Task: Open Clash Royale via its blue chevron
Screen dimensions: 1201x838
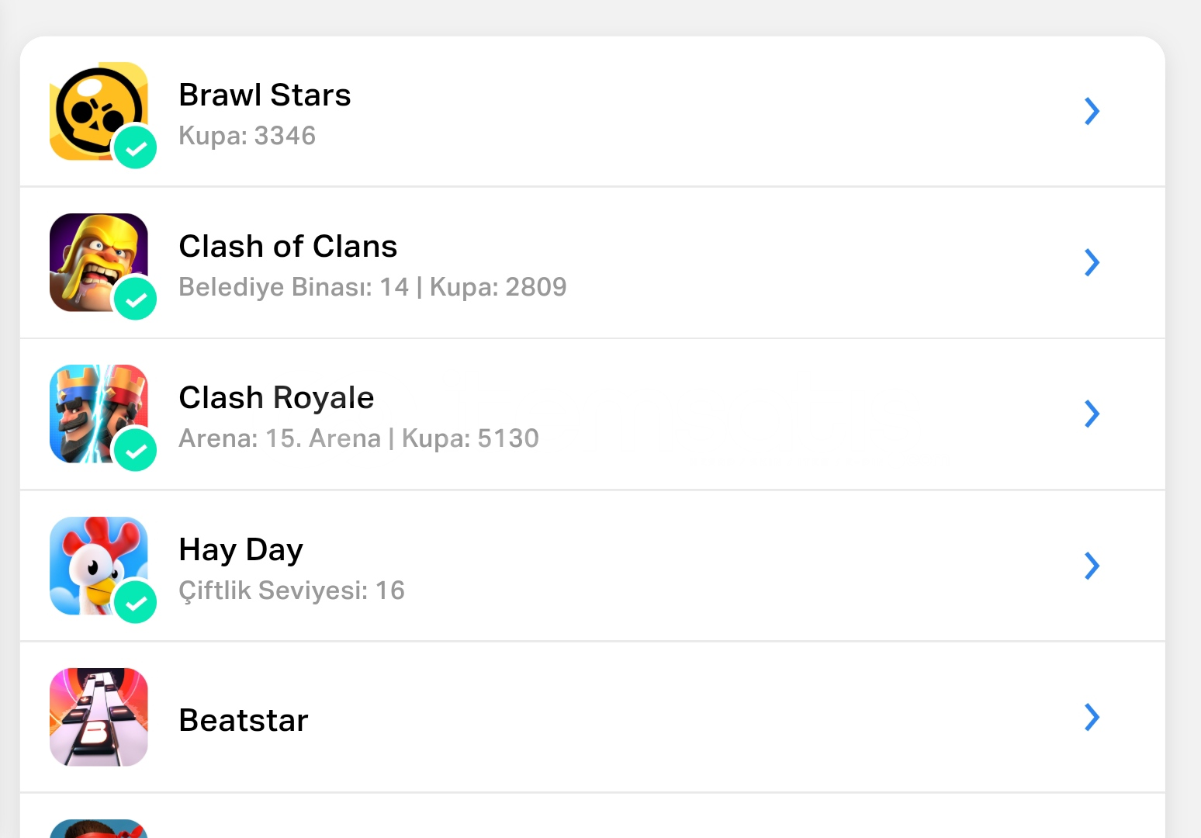Action: [x=1092, y=414]
